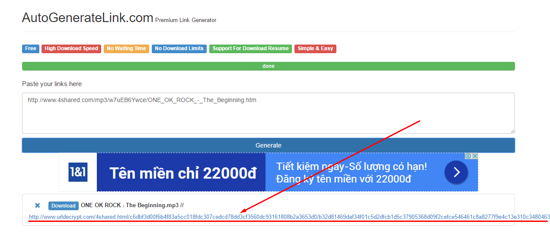The image size is (550, 237).
Task: Remove the result with blue X
Action: [x=38, y=205]
